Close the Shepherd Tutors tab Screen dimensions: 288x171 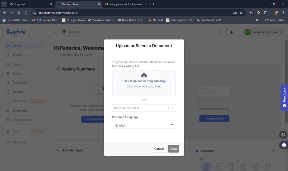click(x=99, y=4)
